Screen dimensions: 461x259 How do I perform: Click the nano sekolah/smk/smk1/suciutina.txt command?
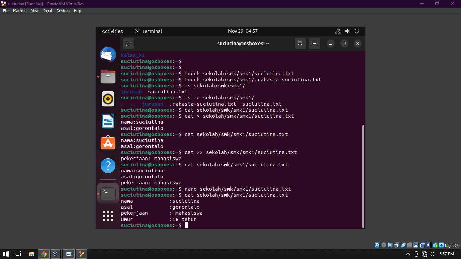tap(238, 189)
